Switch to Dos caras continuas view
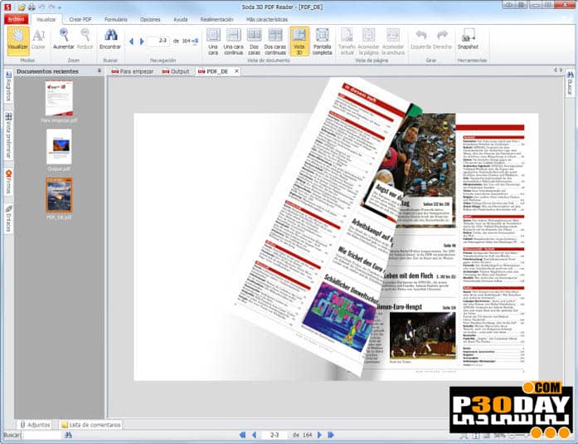578x444 pixels. point(275,41)
